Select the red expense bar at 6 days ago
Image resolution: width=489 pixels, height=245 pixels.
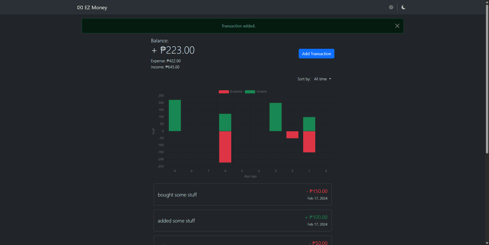pos(225,147)
